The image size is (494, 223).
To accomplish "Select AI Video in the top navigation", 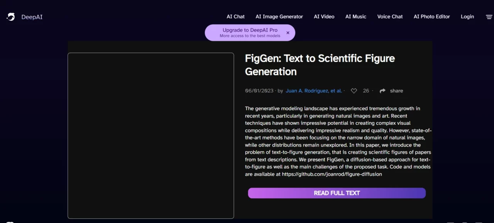I will click(x=324, y=17).
